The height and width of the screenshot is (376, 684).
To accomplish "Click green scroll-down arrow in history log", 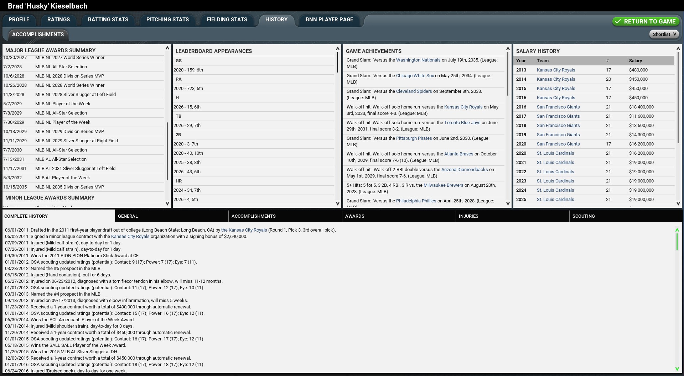I will 677,369.
